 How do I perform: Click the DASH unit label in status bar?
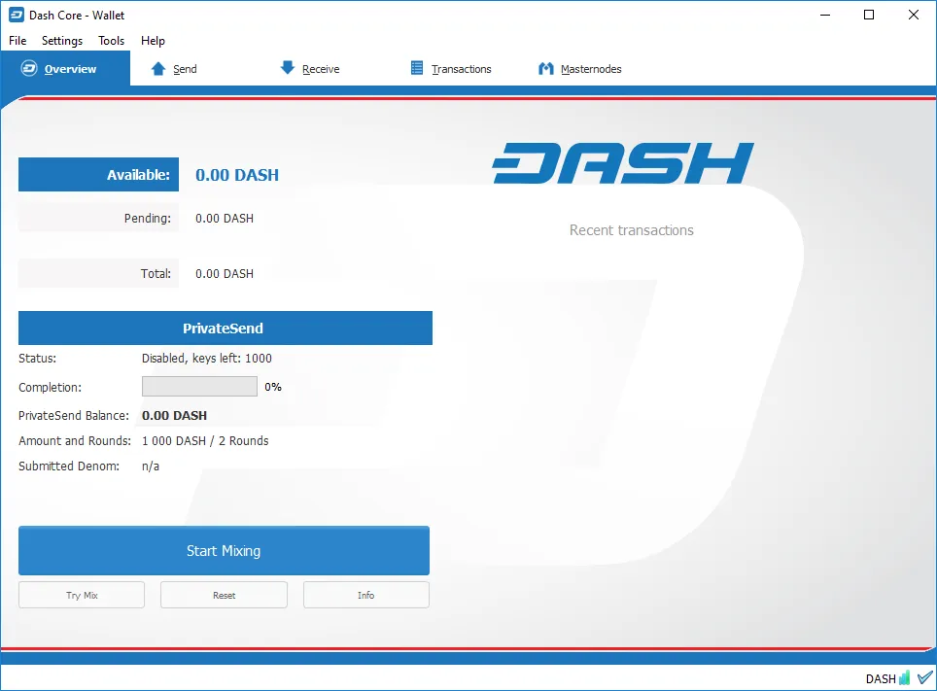click(881, 678)
